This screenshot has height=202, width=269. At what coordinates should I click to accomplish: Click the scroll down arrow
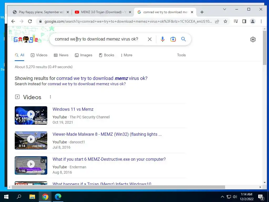coord(265,183)
